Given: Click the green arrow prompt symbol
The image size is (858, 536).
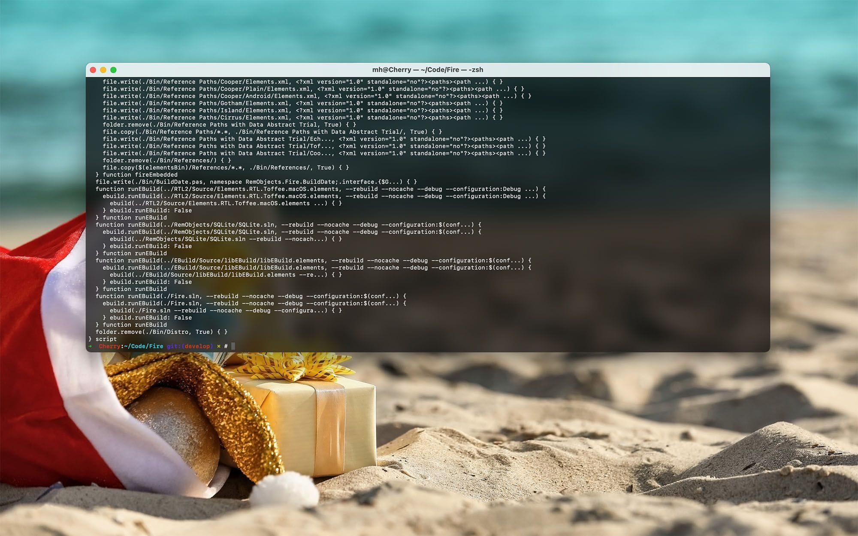Looking at the screenshot, I should click(x=90, y=346).
